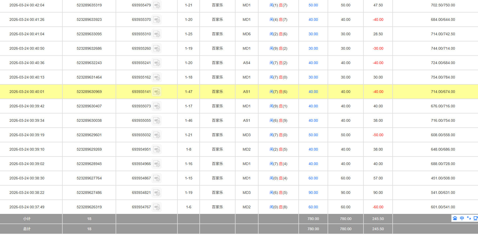Select the order number 523289630969 cell
Screen dimensions: 478x239
point(89,92)
